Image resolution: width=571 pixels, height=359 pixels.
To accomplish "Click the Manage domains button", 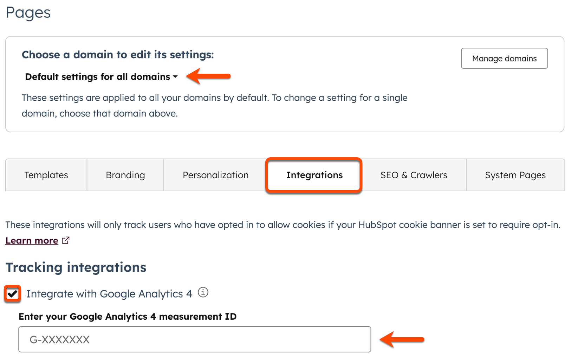I will coord(504,58).
